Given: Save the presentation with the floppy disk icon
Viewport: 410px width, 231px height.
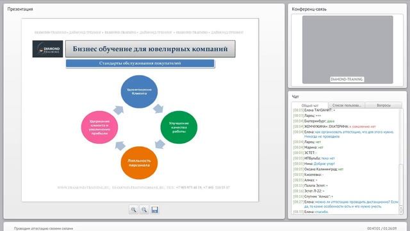Looking at the screenshot, I should click(154, 210).
